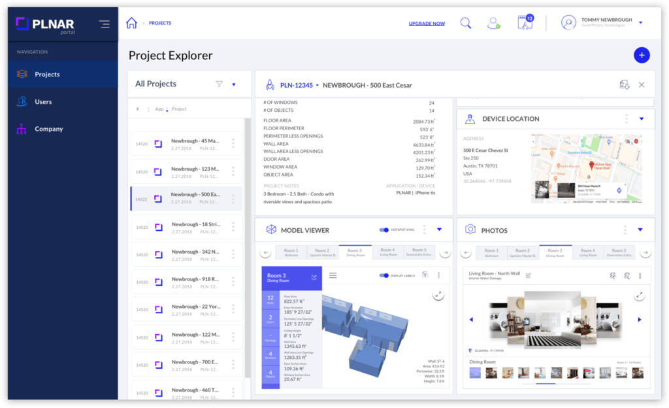Open the hamburger menu in Model Viewer

tap(333, 275)
